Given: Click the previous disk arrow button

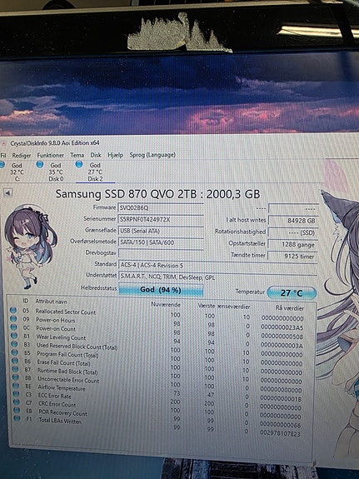Looking at the screenshot, I should 8,193.
